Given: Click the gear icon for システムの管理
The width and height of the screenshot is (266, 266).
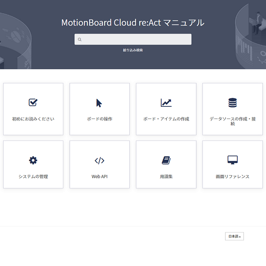Looking at the screenshot, I should coord(33,160).
